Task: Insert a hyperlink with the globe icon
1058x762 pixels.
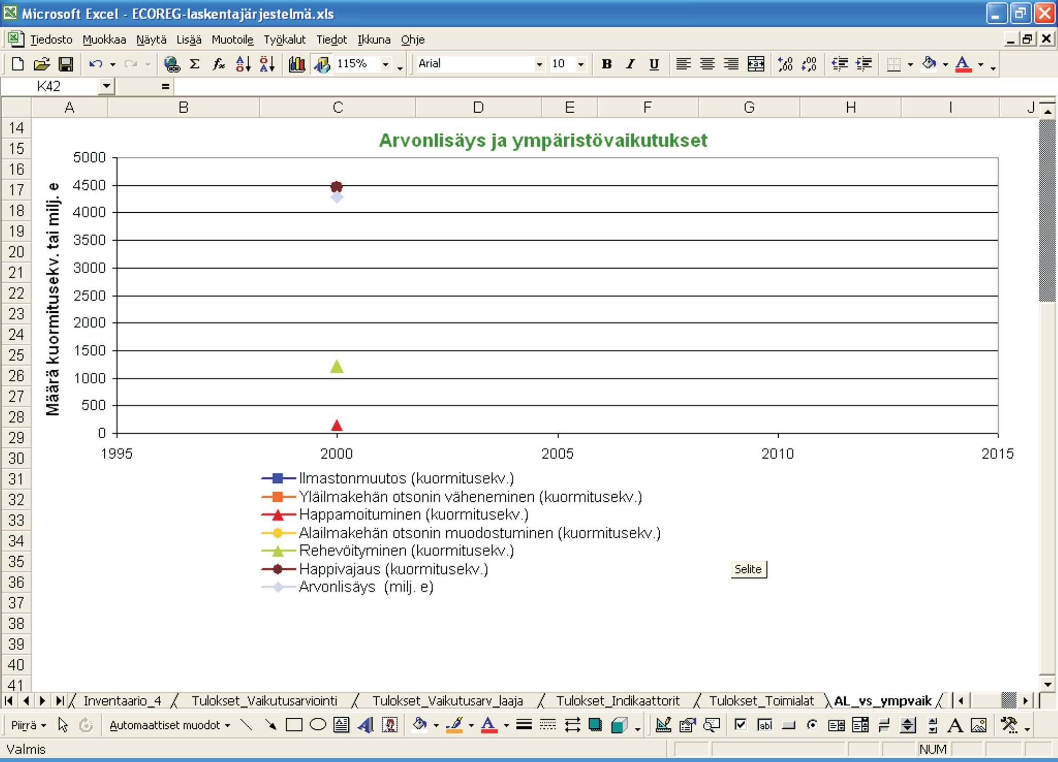Action: [171, 64]
